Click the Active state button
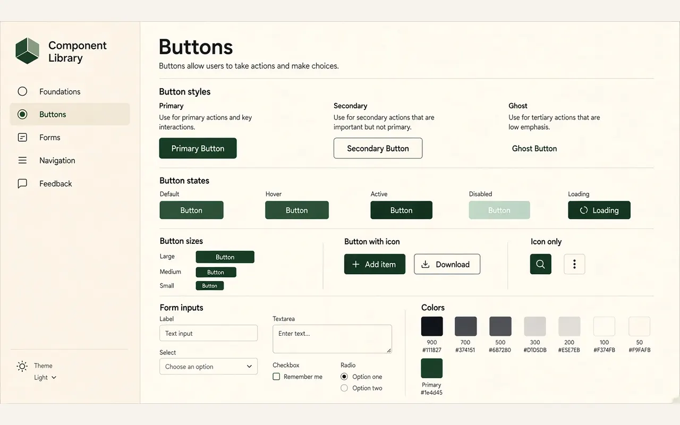Image resolution: width=680 pixels, height=425 pixels. tap(401, 210)
